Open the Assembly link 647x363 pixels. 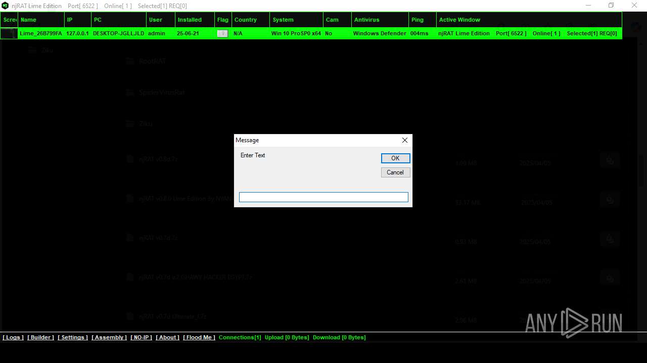click(109, 337)
